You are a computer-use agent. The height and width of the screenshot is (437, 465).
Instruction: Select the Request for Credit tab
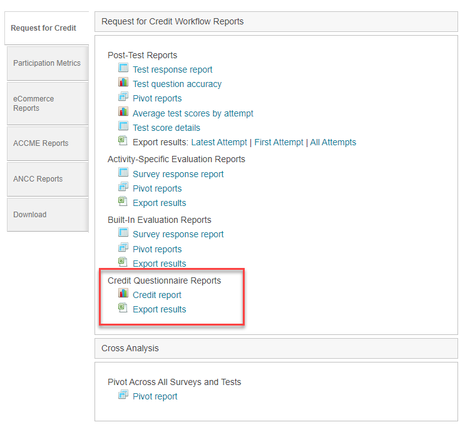(47, 28)
